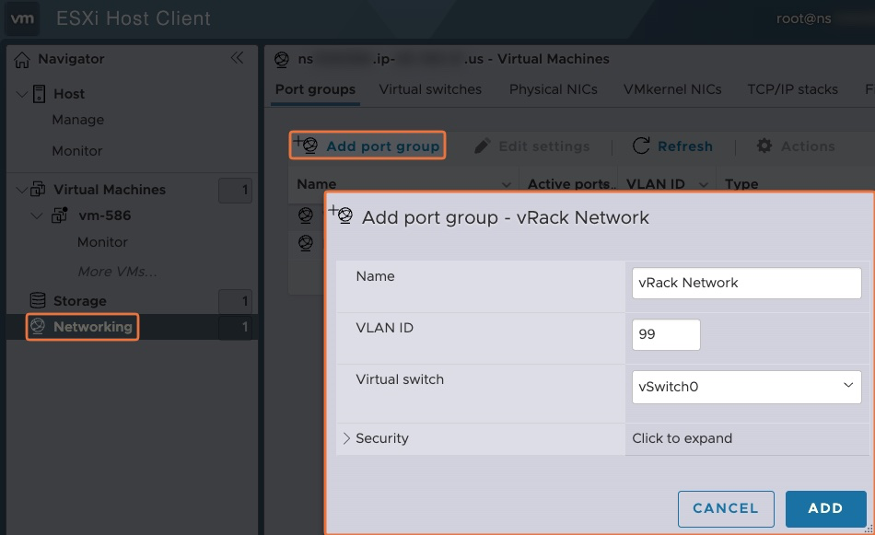Click the dialog title port group icon
875x535 pixels.
coord(341,215)
